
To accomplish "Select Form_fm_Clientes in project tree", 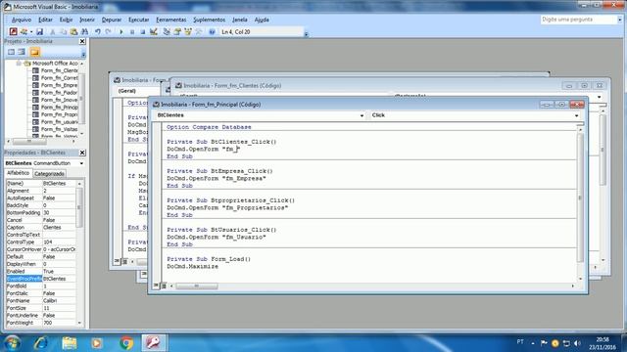I will 59,70.
